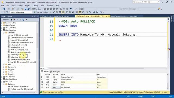Click the Increase Indent icon

click(x=97, y=12)
